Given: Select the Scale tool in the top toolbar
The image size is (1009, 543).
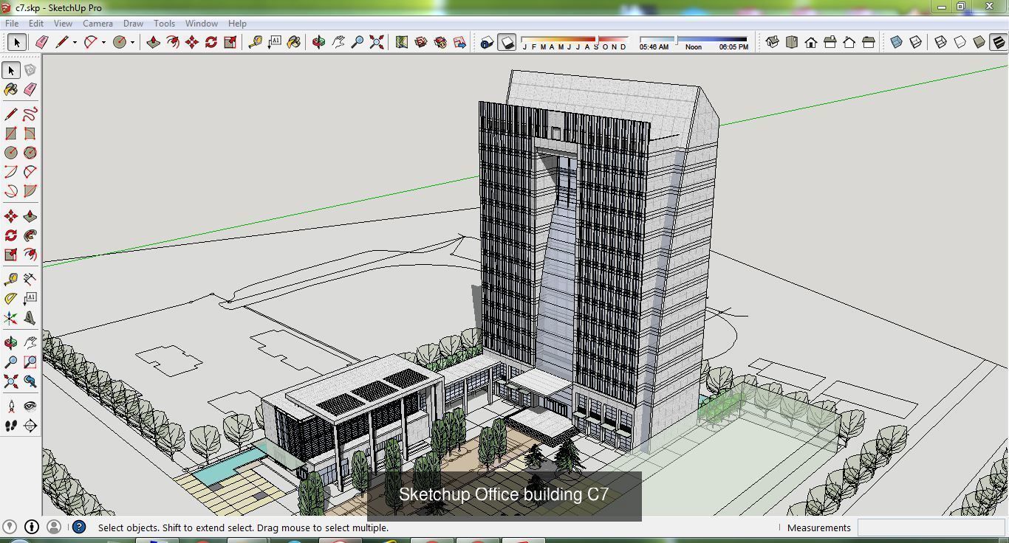Looking at the screenshot, I should [230, 42].
